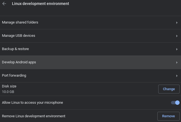The width and height of the screenshot is (181, 122).
Task: Click the Disk size label
Action: (x=9, y=86)
